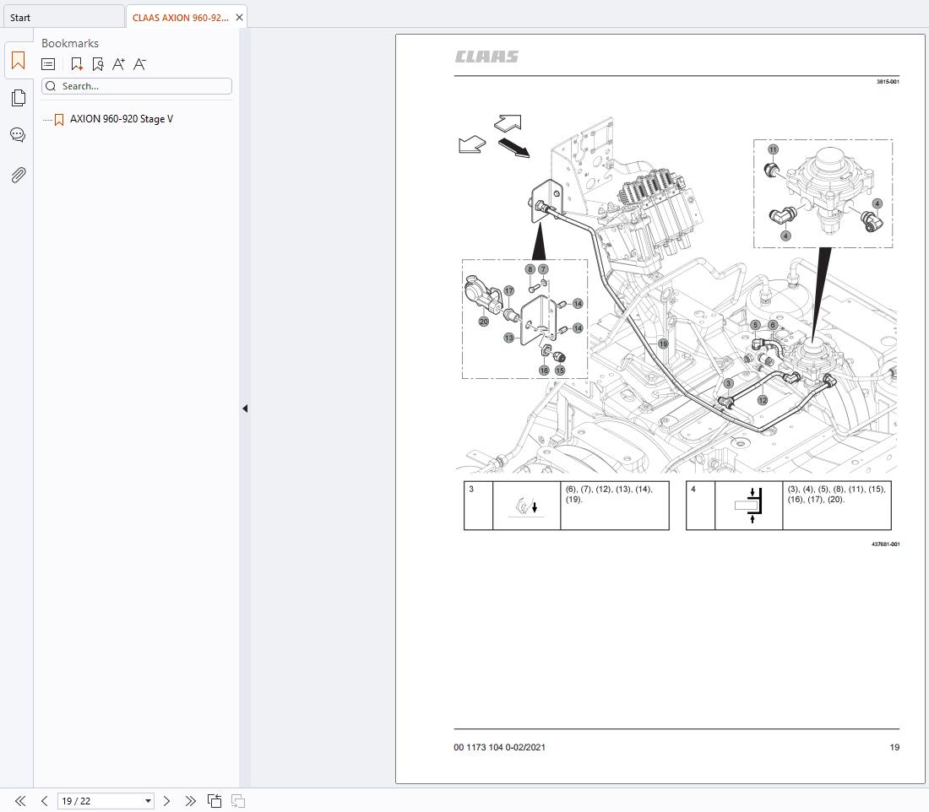Image resolution: width=929 pixels, height=812 pixels.
Task: Open the Pages thumbnails panel
Action: point(19,98)
